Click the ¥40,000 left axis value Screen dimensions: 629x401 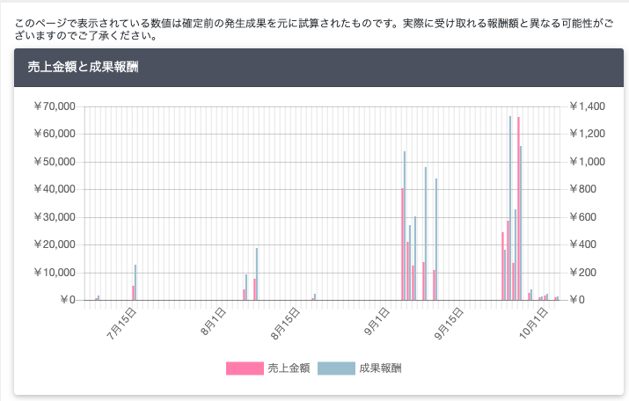[x=55, y=189]
